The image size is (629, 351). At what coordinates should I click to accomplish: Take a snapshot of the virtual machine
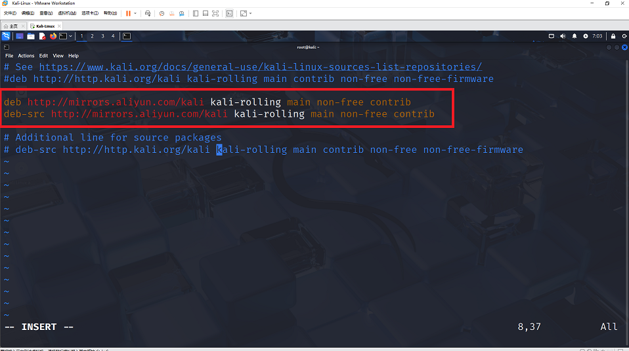162,13
